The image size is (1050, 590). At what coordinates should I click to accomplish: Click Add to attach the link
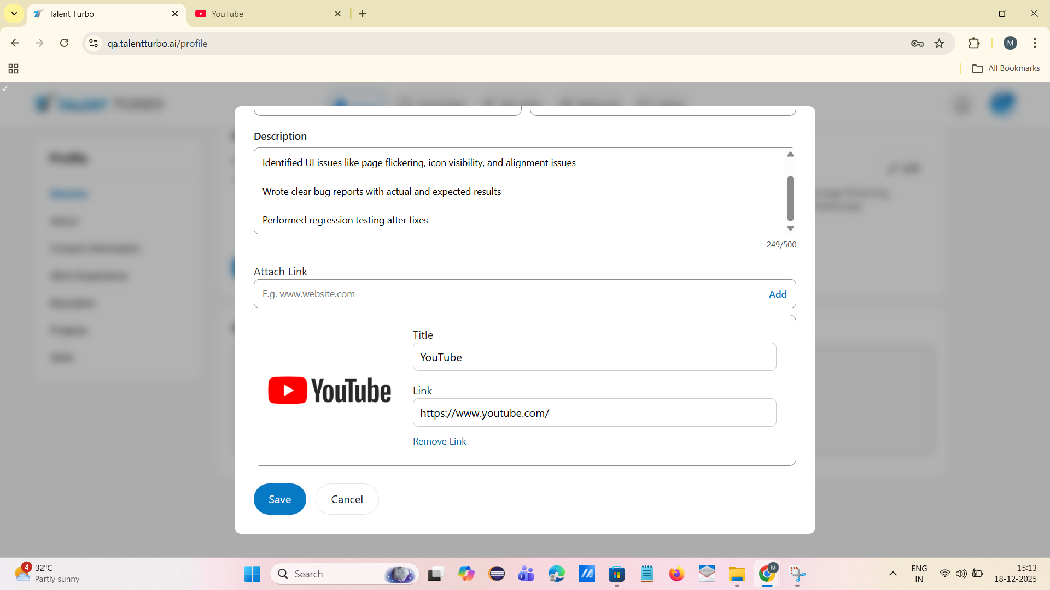tap(778, 294)
